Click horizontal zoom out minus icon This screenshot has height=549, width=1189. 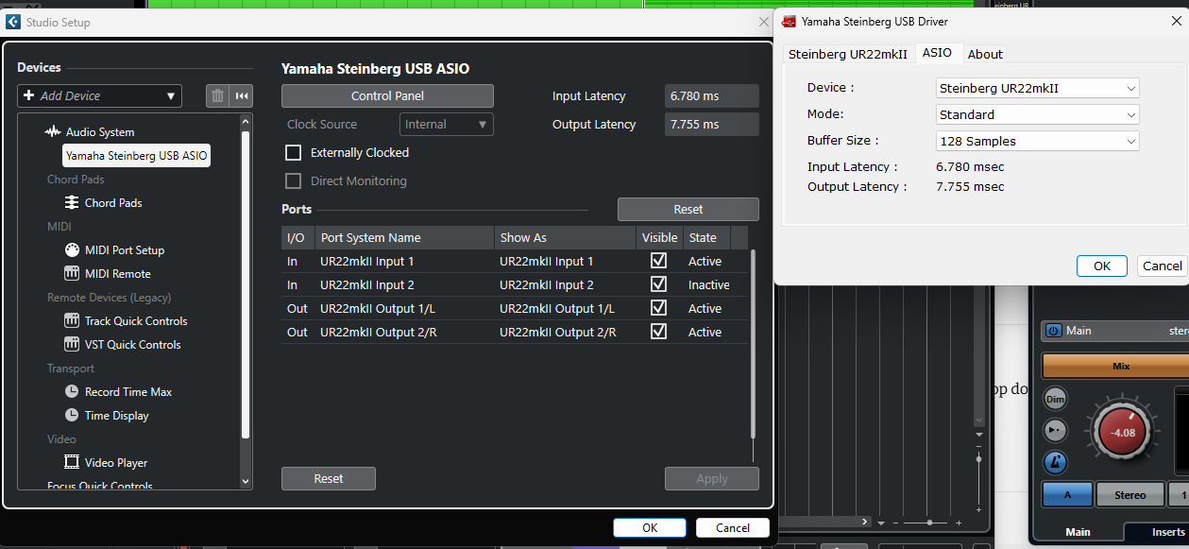pos(894,523)
